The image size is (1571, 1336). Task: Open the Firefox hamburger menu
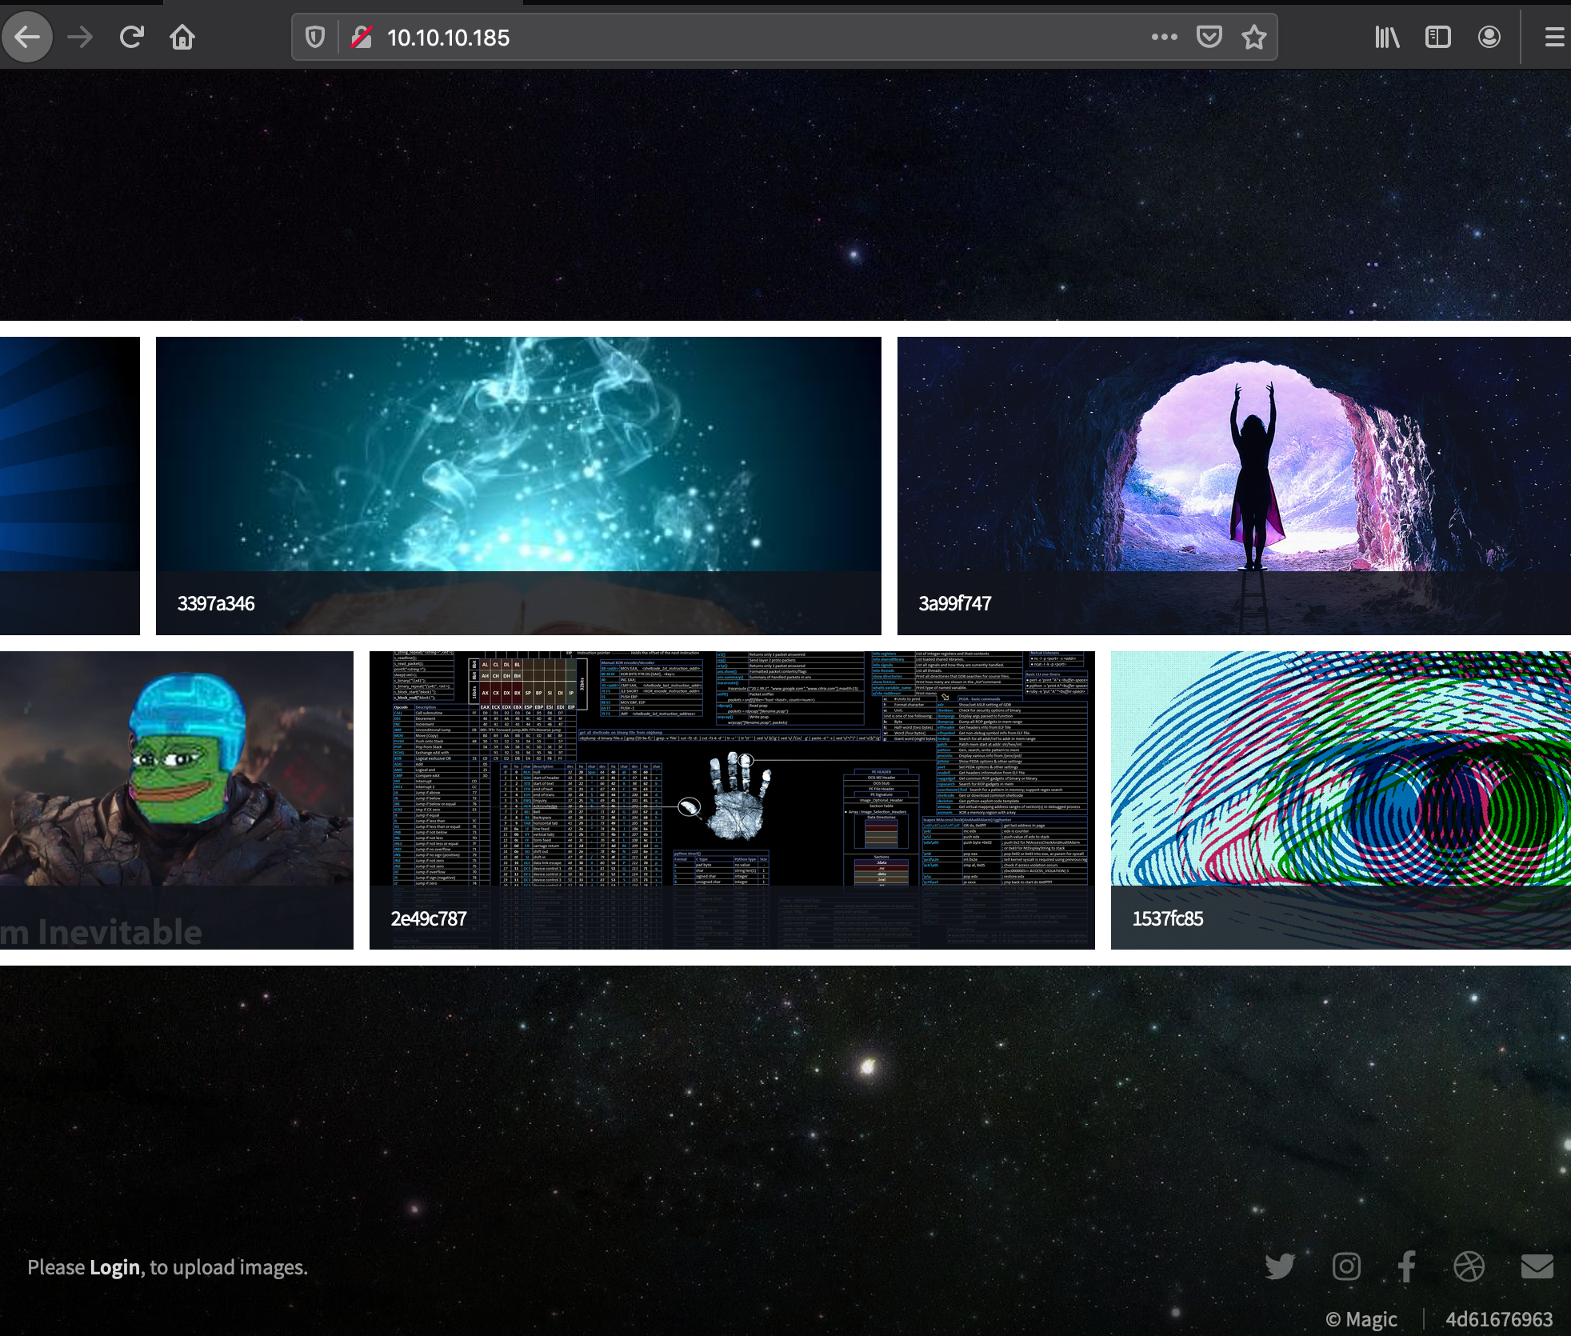click(x=1555, y=37)
